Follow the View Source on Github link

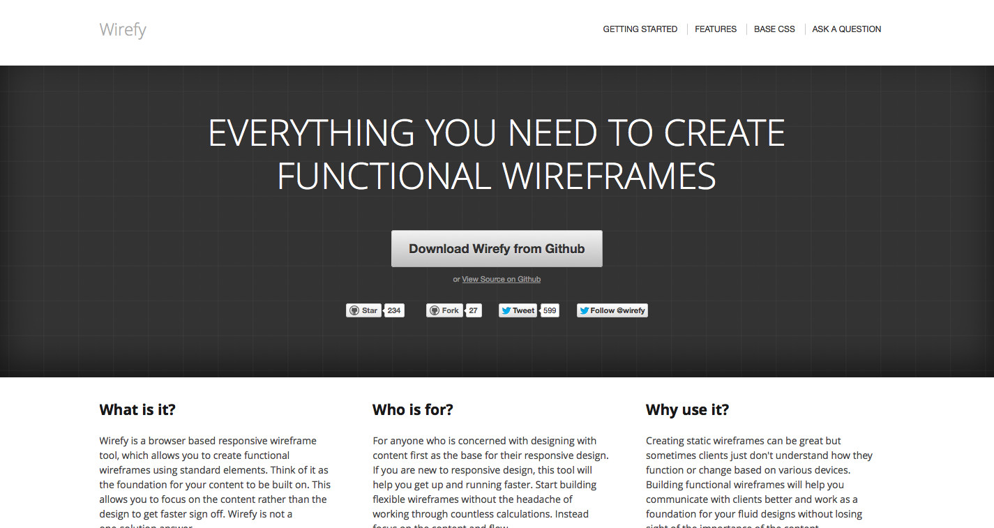(501, 279)
